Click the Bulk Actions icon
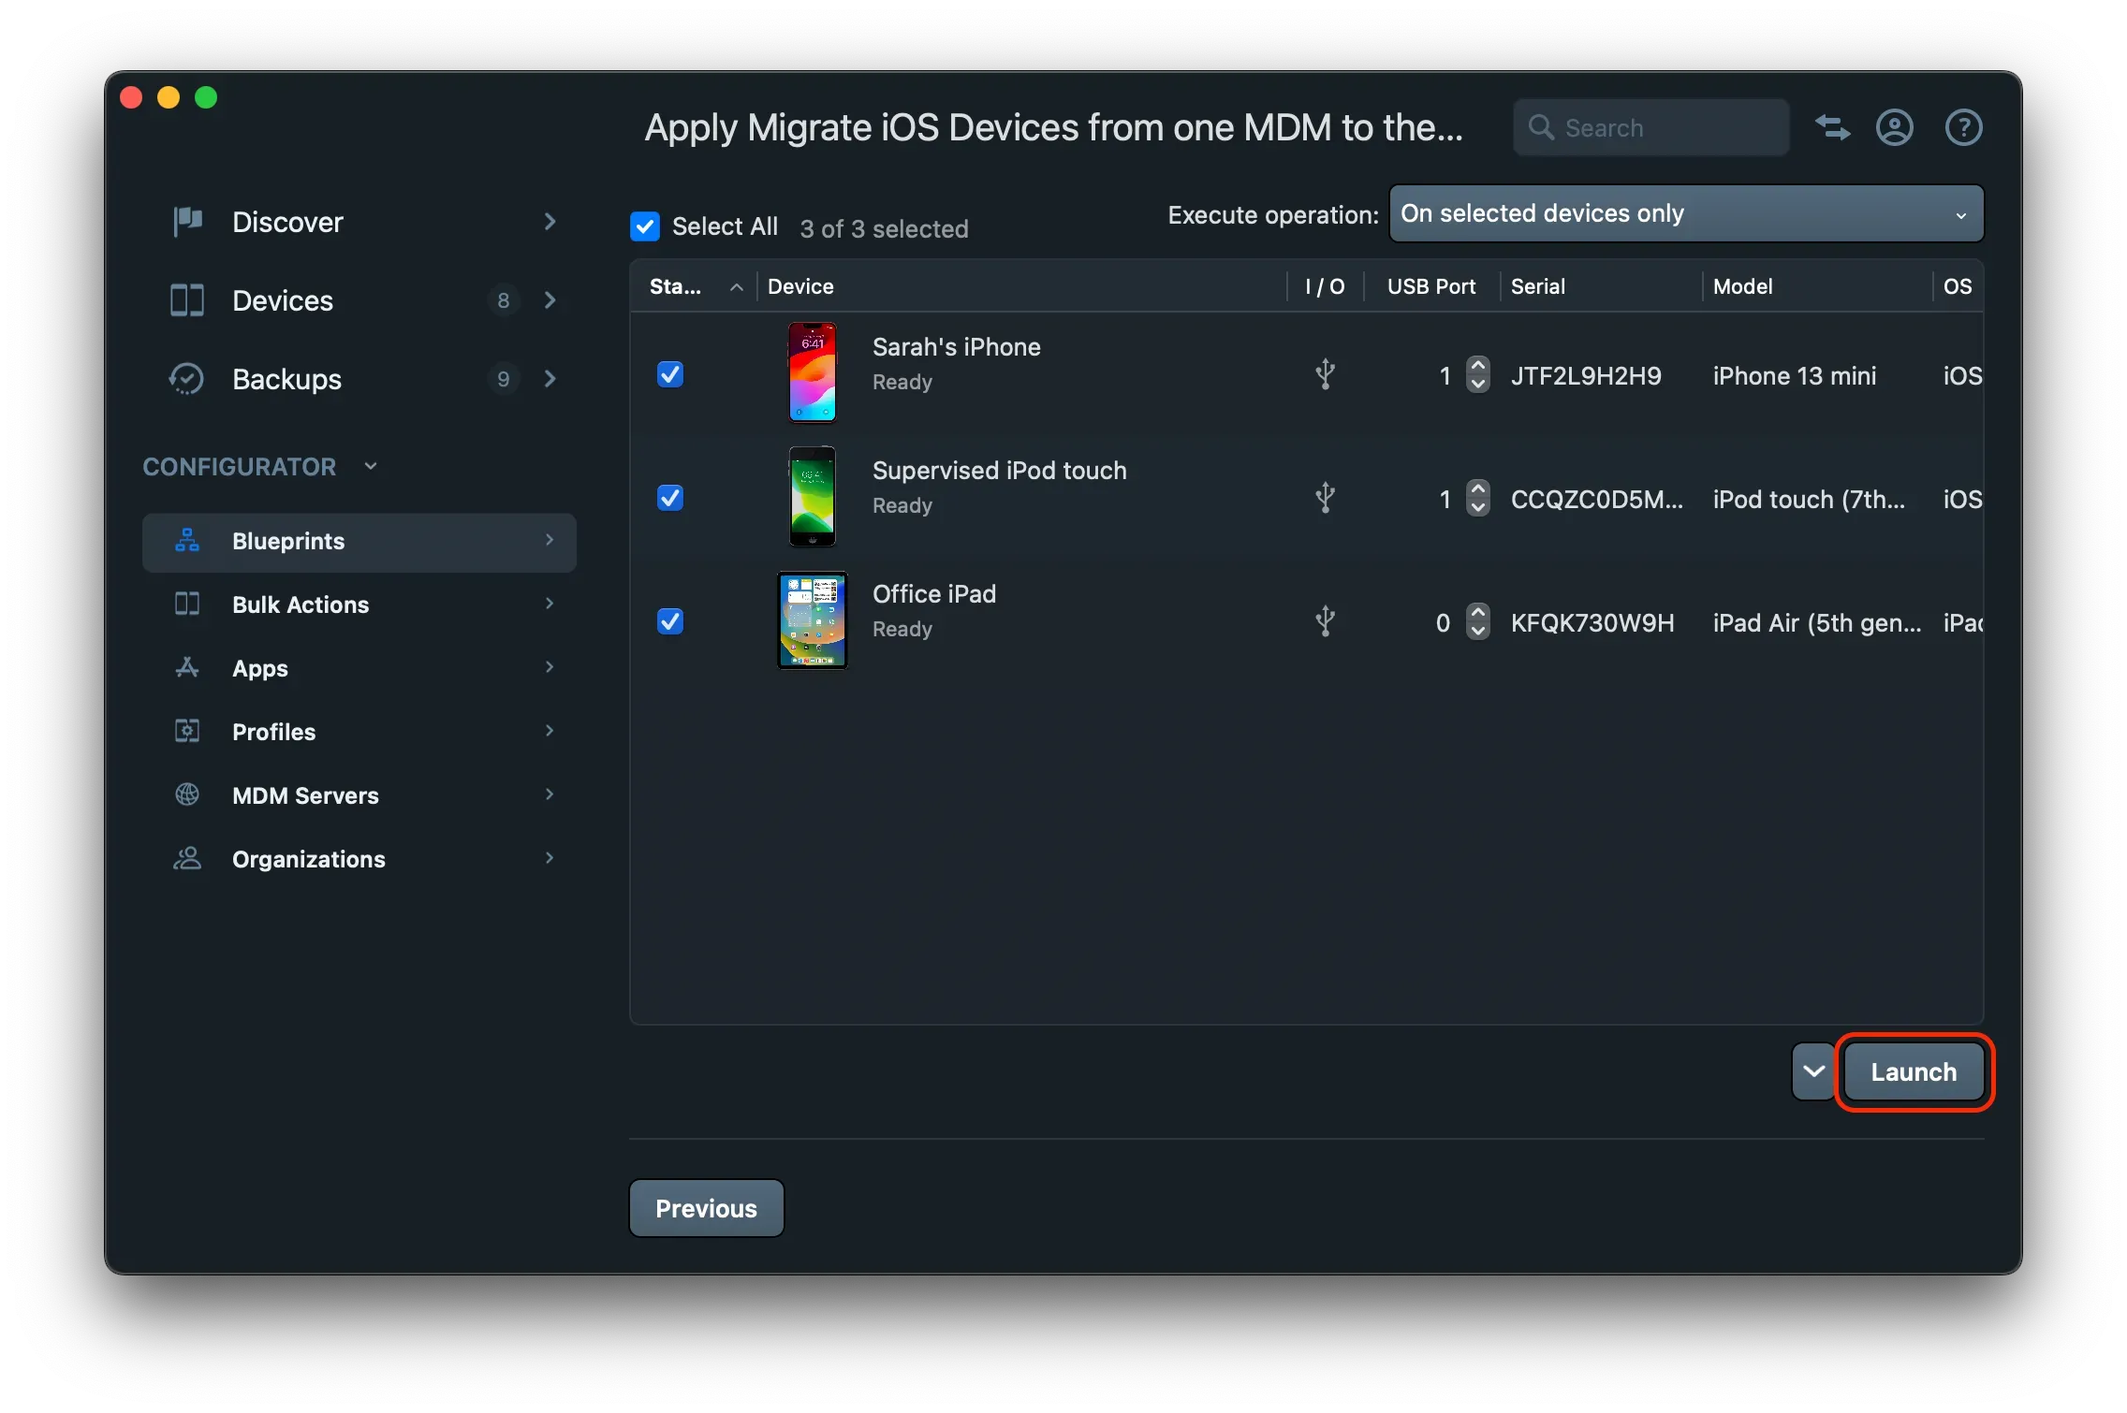The height and width of the screenshot is (1413, 2127). 186,605
